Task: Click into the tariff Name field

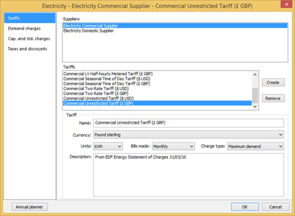Action: pyautogui.click(x=188, y=123)
